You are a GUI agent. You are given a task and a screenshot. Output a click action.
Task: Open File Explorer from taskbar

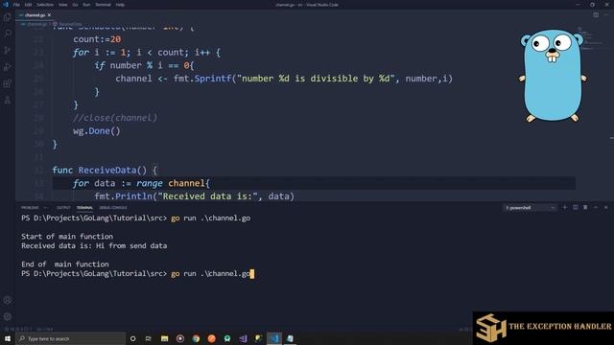coord(164,338)
